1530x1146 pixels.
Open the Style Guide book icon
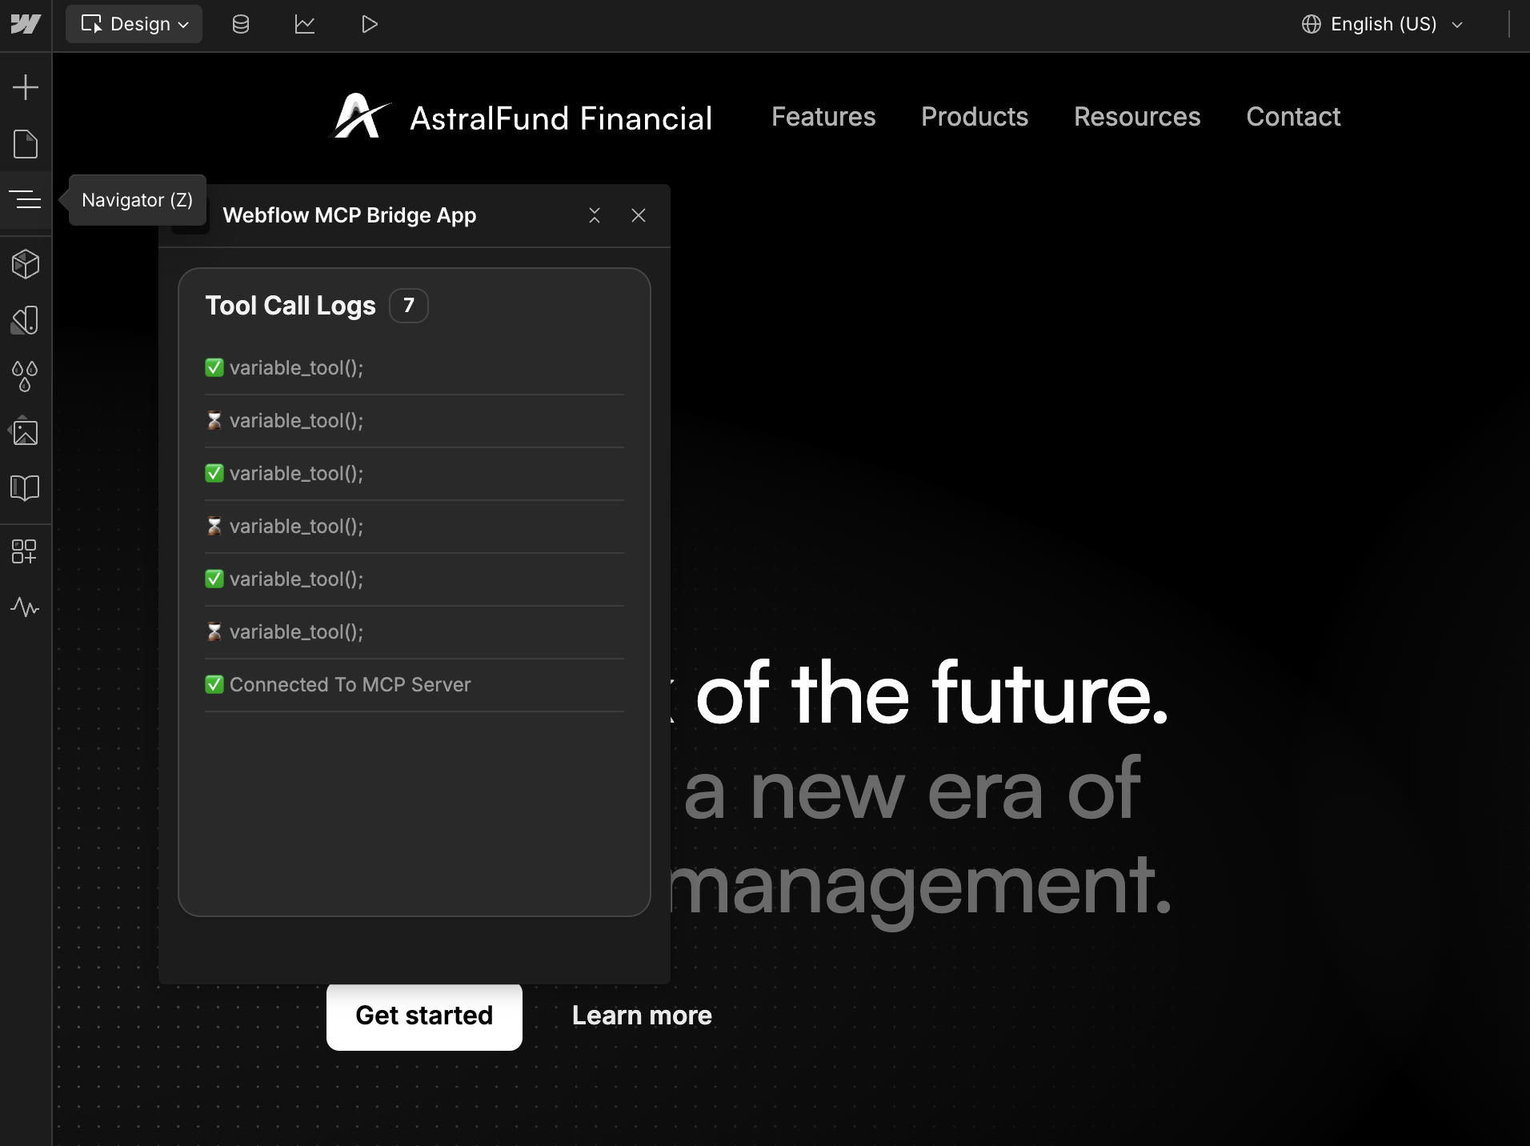(x=26, y=488)
